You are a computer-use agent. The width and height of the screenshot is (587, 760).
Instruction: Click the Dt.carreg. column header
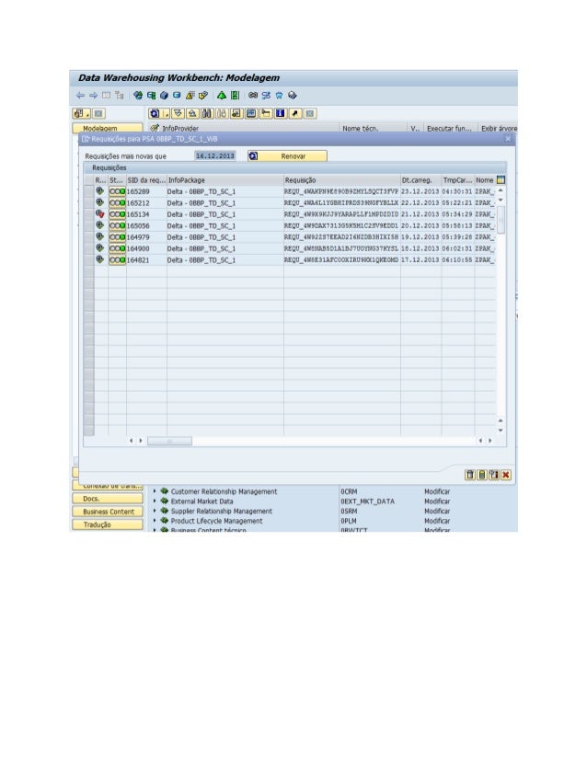(420, 179)
